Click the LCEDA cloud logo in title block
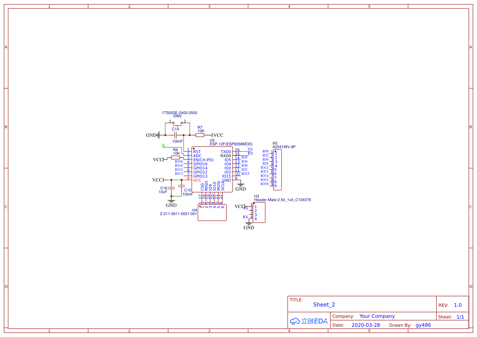This screenshot has height=337, width=477. [x=309, y=321]
